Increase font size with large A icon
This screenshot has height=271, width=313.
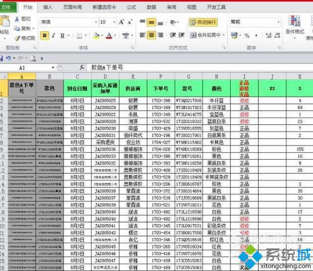click(x=121, y=22)
